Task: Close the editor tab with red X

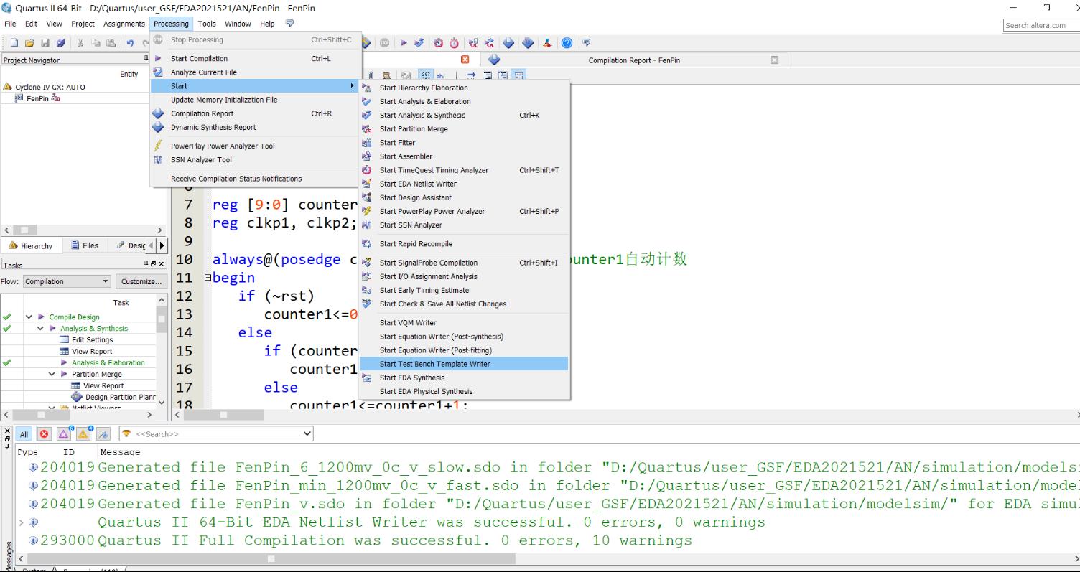Action: [465, 60]
